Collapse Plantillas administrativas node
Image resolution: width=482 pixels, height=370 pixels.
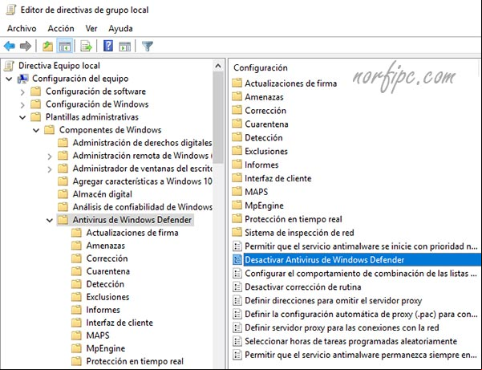point(22,117)
